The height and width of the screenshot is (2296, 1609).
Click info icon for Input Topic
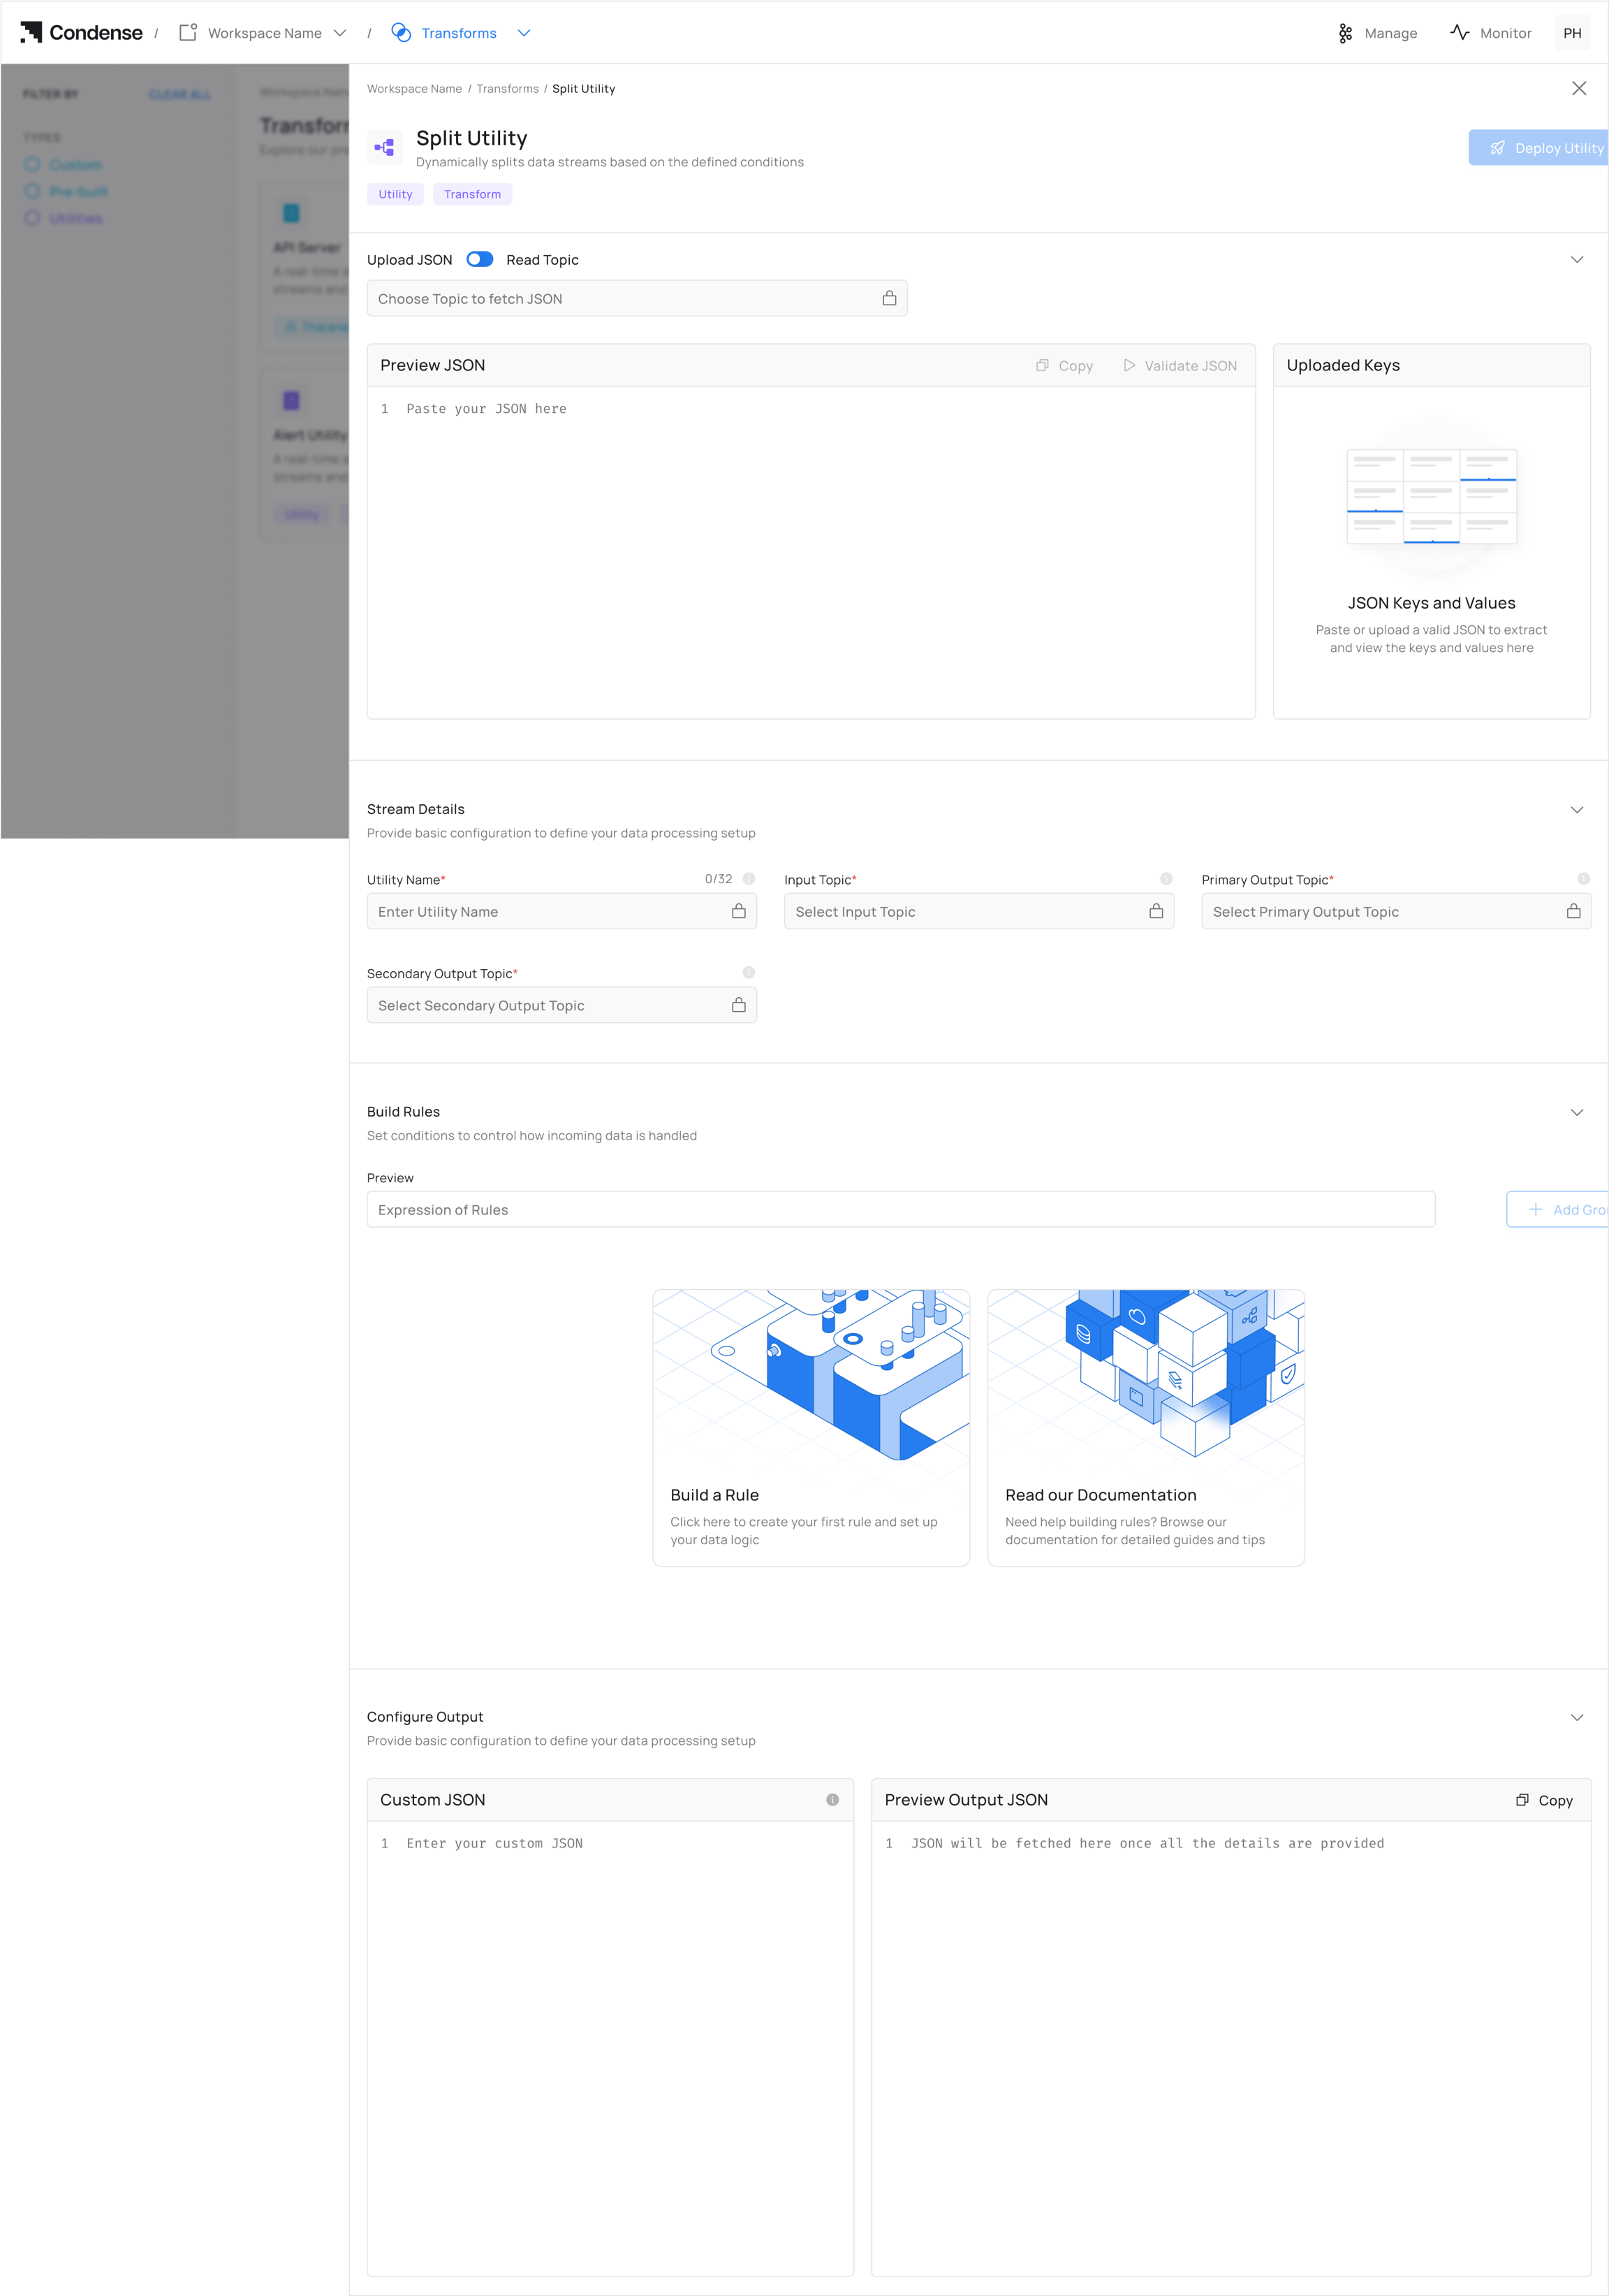point(1166,879)
